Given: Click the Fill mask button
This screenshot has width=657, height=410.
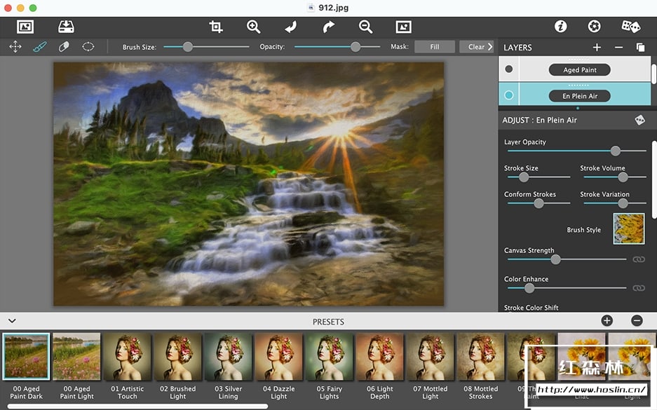Looking at the screenshot, I should pos(434,47).
